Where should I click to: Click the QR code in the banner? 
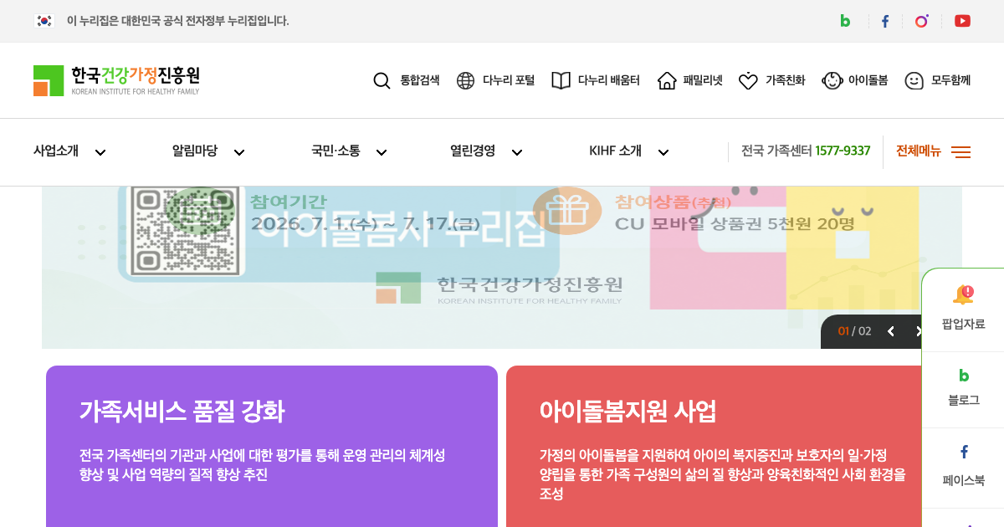coord(186,230)
